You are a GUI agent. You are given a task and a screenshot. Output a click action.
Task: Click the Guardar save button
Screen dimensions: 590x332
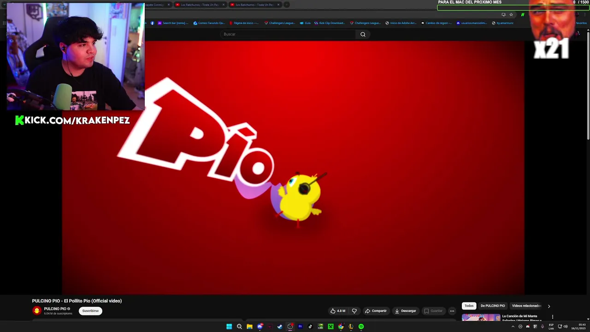(x=433, y=311)
